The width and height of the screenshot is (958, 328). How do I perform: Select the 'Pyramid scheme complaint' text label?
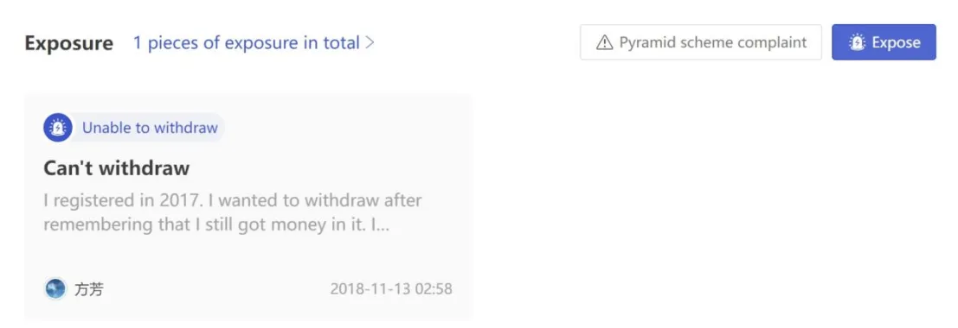tap(713, 42)
